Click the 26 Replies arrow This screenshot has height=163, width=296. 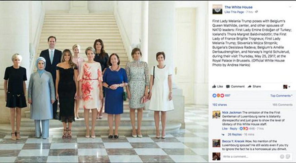point(223,135)
